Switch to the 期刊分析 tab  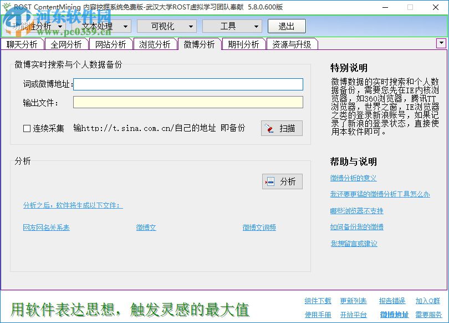click(x=243, y=43)
